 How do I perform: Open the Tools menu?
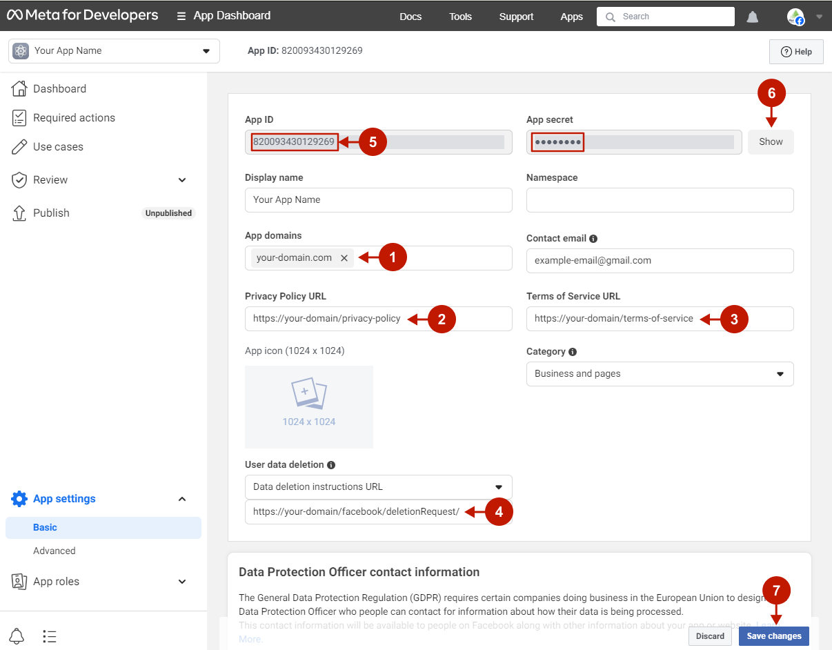click(x=460, y=17)
